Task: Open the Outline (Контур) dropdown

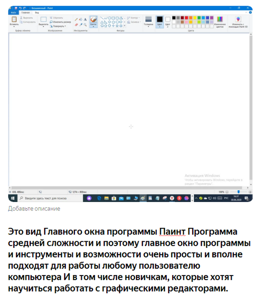Action: point(133,18)
